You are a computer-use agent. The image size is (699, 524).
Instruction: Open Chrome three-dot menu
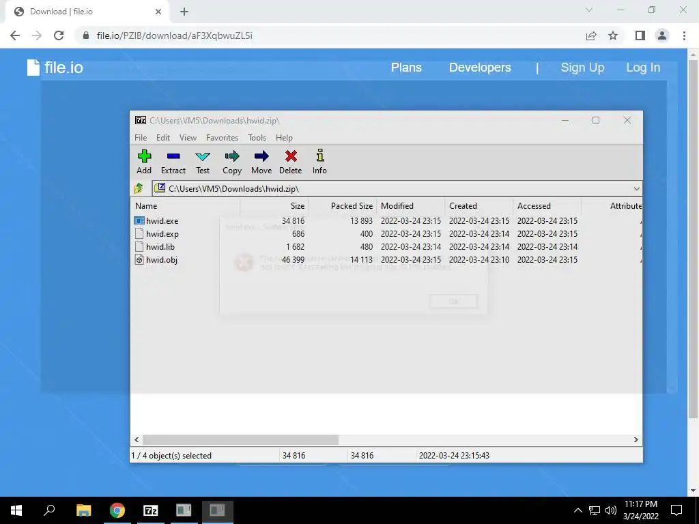click(x=684, y=35)
